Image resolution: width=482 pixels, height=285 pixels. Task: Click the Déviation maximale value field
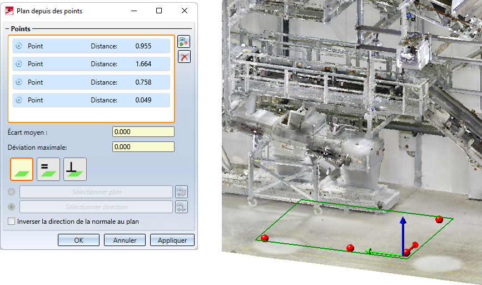click(143, 147)
